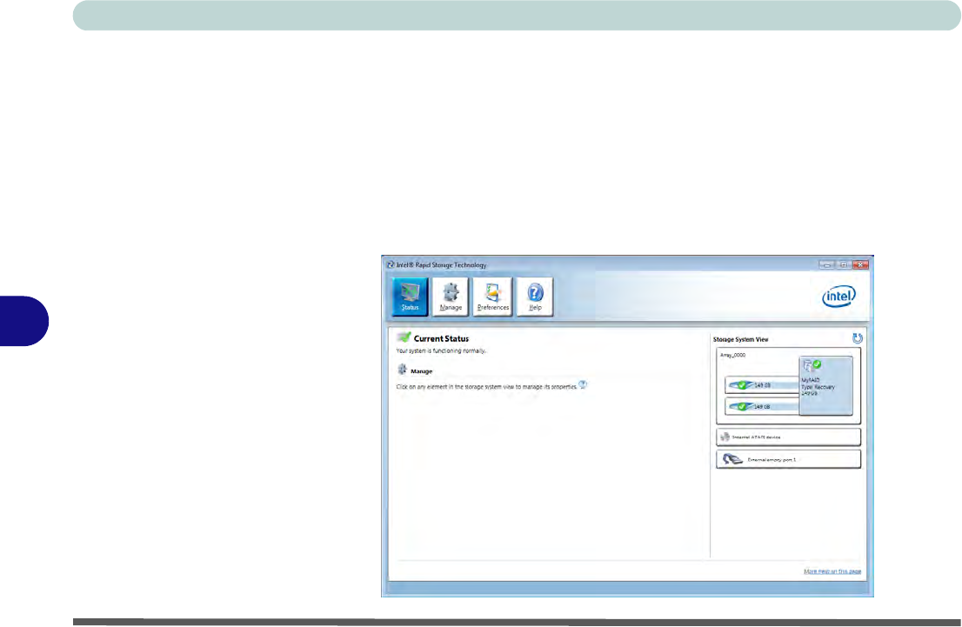Click the help icon beside manage instructions
The image size is (962, 627).
coord(583,384)
